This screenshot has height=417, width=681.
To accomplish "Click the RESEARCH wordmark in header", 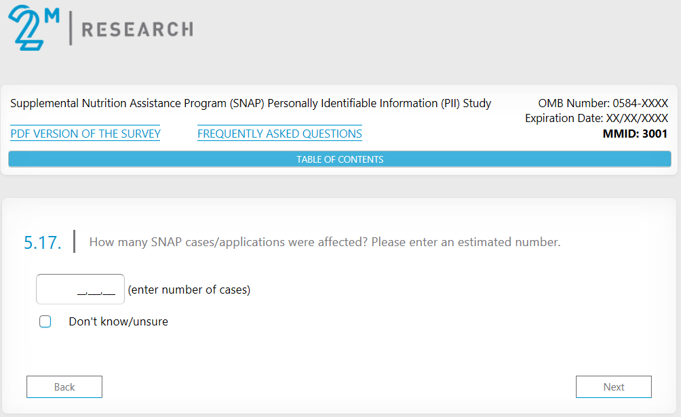I will click(137, 29).
